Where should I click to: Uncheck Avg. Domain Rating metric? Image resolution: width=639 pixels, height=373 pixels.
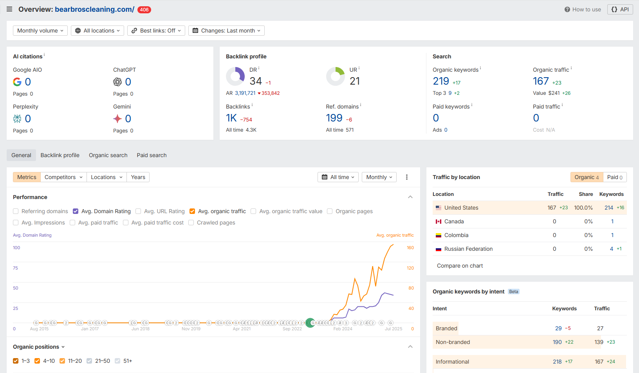pos(76,211)
